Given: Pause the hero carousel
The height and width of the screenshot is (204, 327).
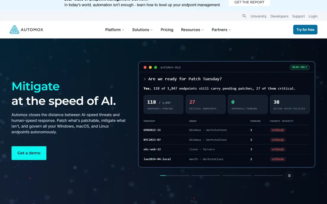Looking at the screenshot, I should [x=289, y=176].
